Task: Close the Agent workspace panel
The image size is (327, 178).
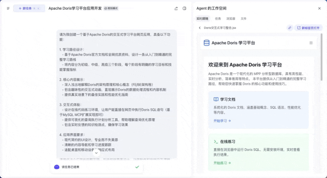Action: point(319,8)
